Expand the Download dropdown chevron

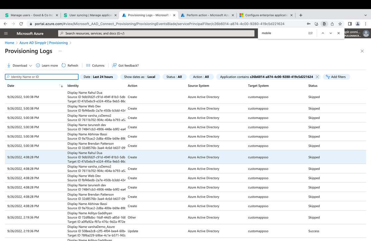(30, 65)
